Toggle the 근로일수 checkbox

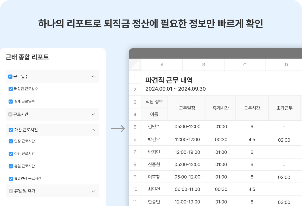pyautogui.click(x=10, y=77)
